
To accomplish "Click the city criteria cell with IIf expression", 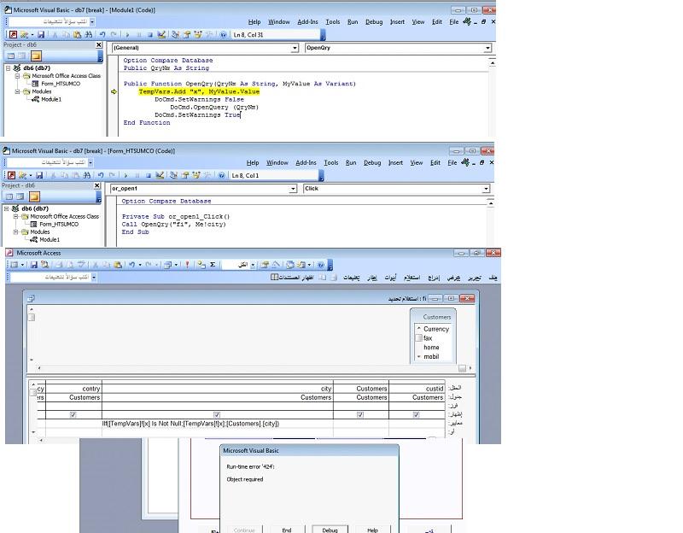I will point(218,424).
